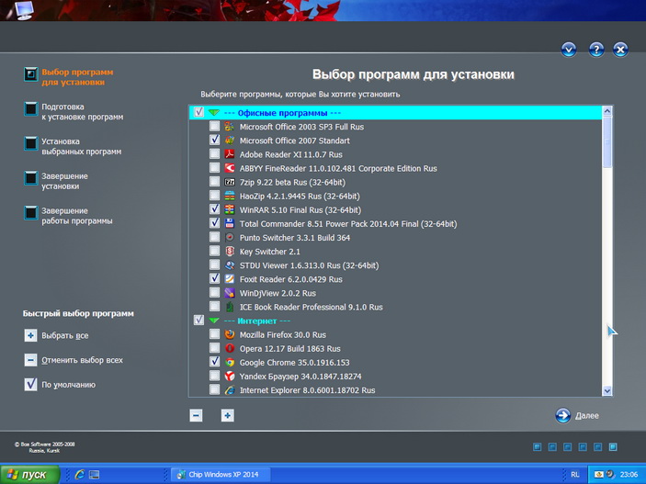This screenshot has height=484, width=646.
Task: Click the Далее button
Action: coord(576,415)
